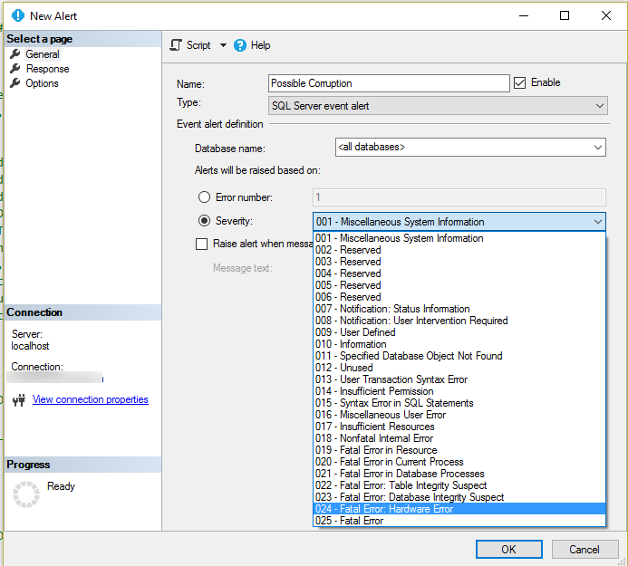The height and width of the screenshot is (566, 628).
Task: Choose 020 - Fatal Error in Current Process
Action: pyautogui.click(x=459, y=462)
